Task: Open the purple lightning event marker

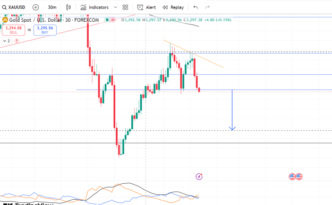Action: click(x=199, y=176)
